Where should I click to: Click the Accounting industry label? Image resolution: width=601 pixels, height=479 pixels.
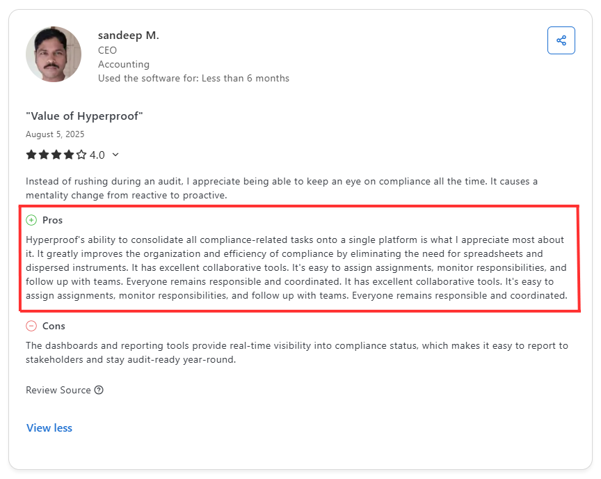[x=123, y=64]
